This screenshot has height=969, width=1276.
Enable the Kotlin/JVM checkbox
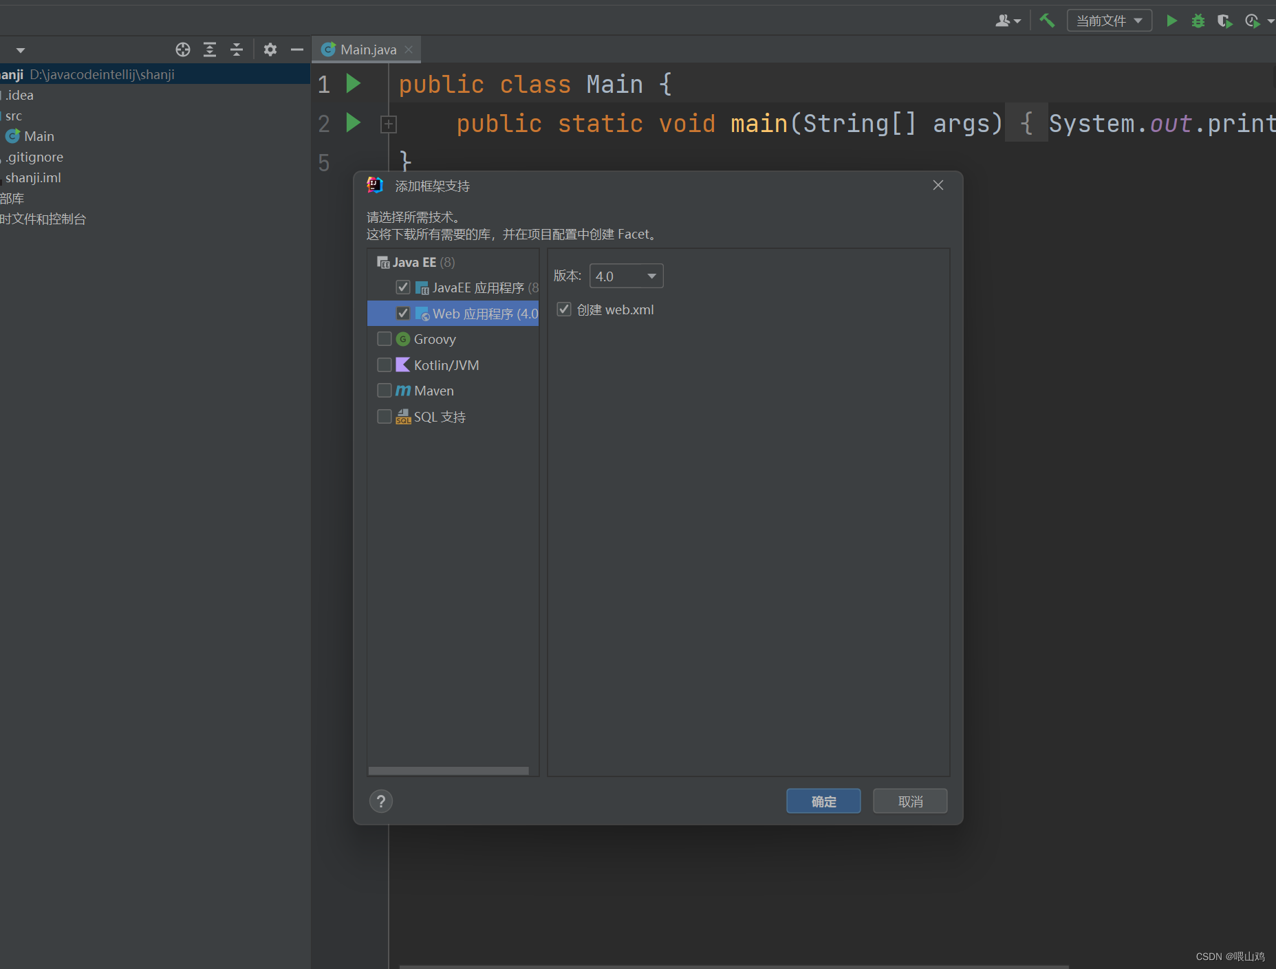click(385, 364)
